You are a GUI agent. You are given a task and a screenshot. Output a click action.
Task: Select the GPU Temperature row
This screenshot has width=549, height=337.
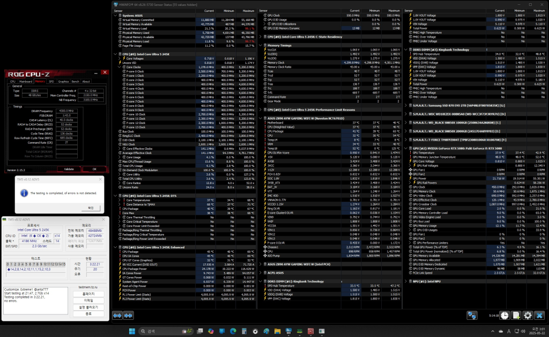[x=476, y=153]
